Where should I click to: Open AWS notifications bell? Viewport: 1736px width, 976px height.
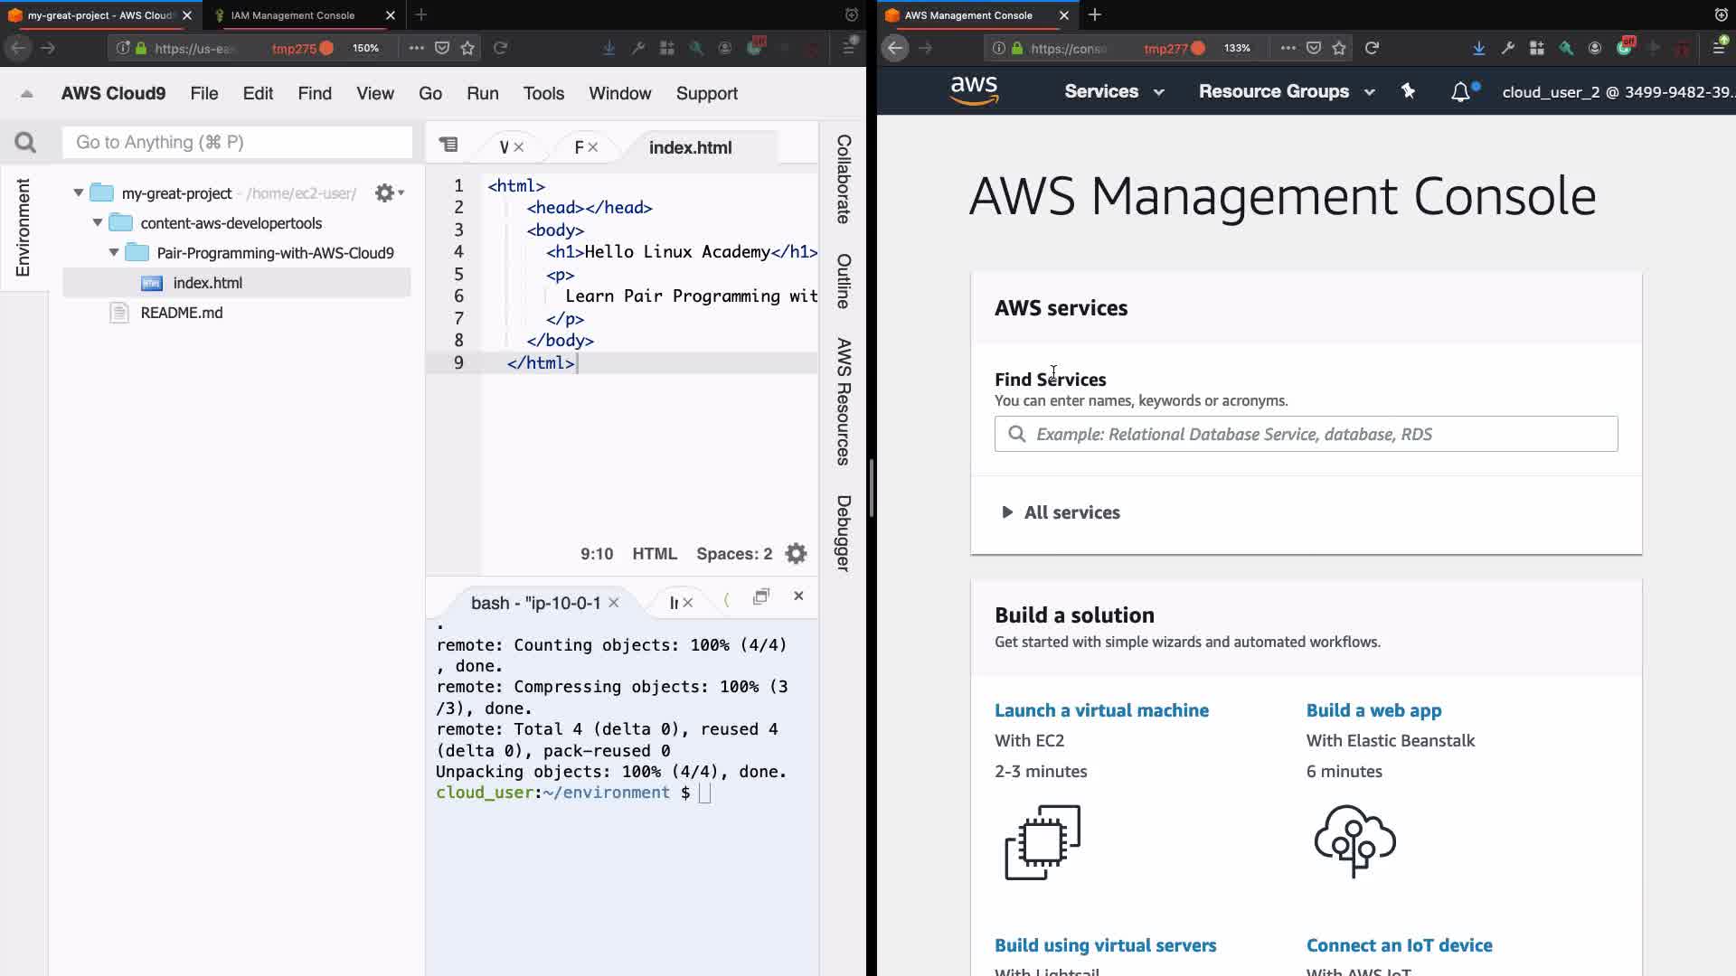pos(1460,92)
